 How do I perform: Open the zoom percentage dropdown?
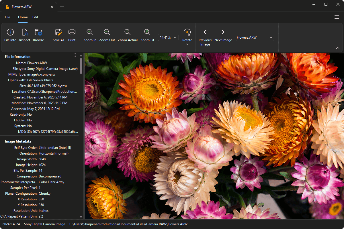[175, 37]
